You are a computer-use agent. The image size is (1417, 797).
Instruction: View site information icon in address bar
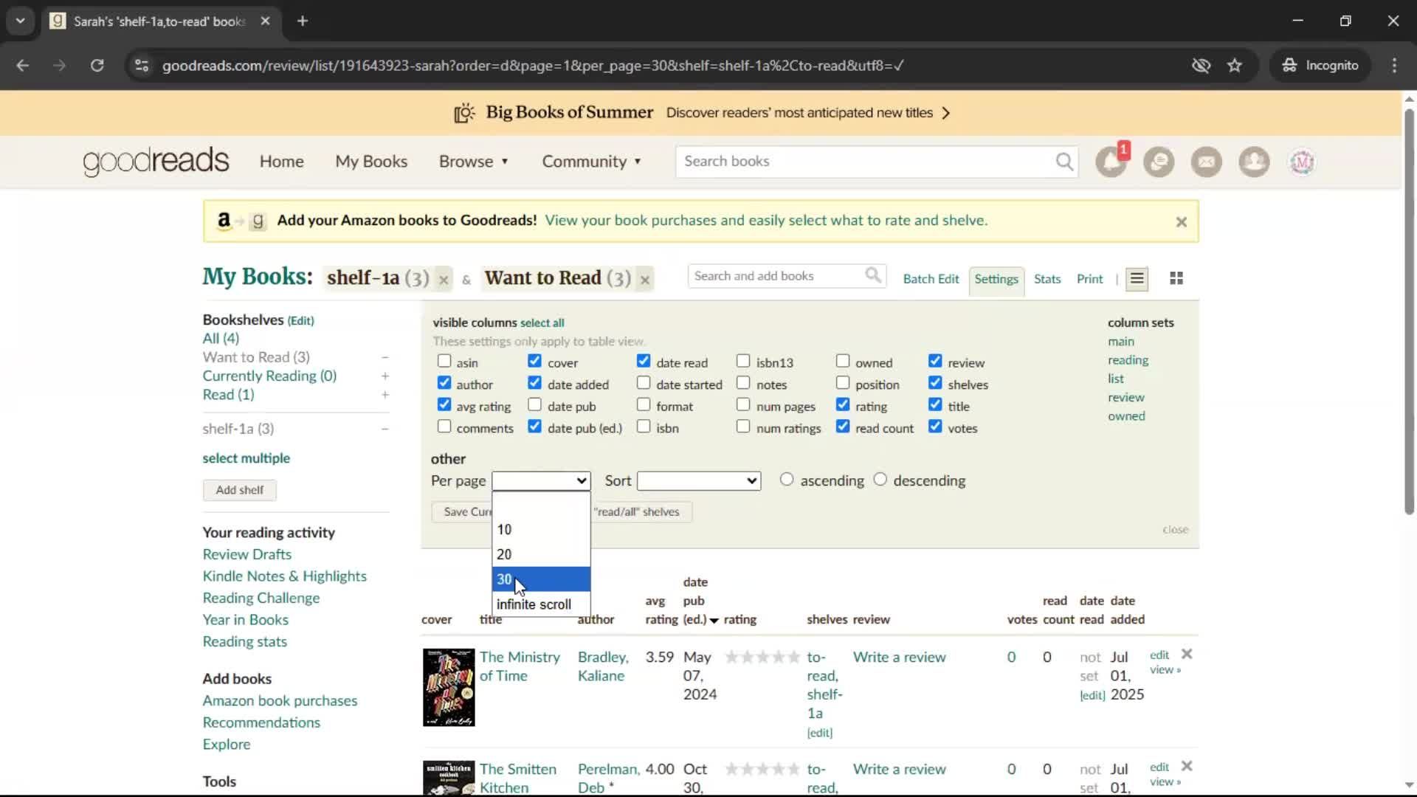tap(142, 66)
